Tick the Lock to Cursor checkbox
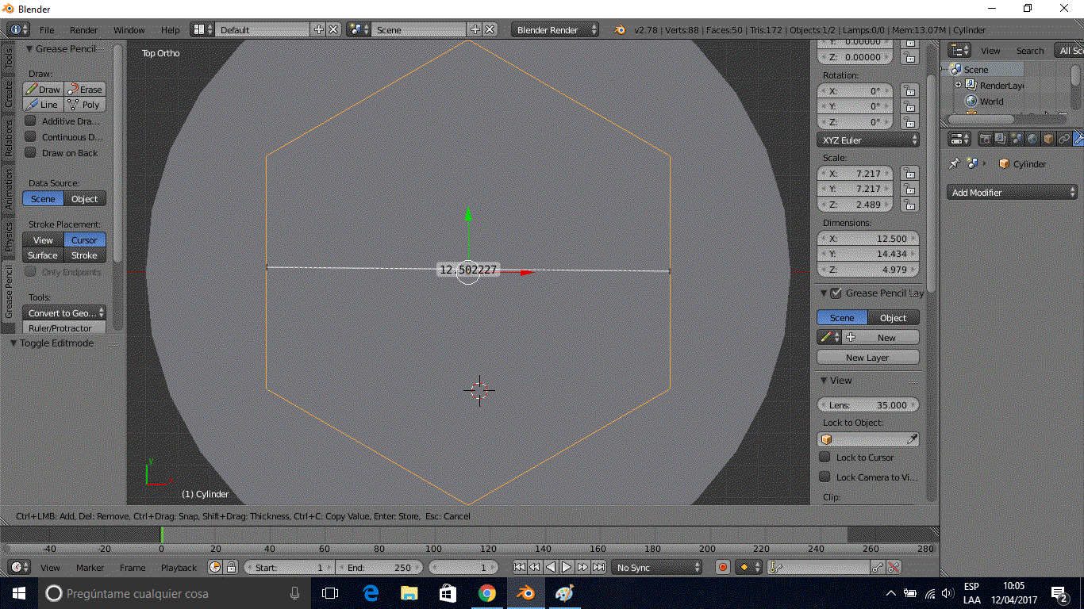Image resolution: width=1084 pixels, height=609 pixels. pos(825,458)
